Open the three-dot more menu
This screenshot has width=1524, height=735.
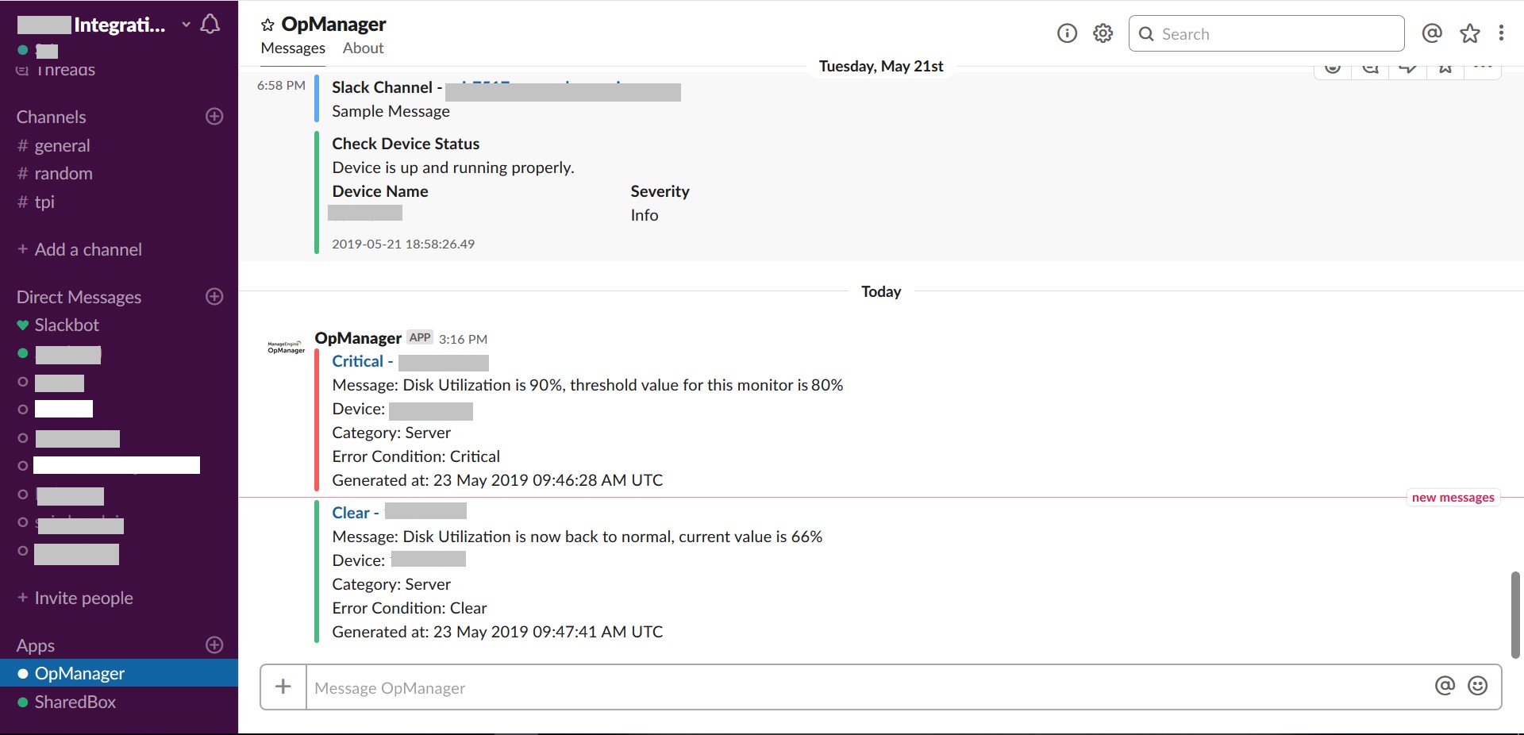click(1500, 33)
